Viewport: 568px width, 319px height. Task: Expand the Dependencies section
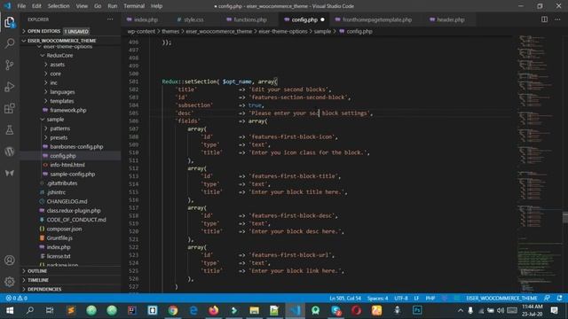point(44,289)
